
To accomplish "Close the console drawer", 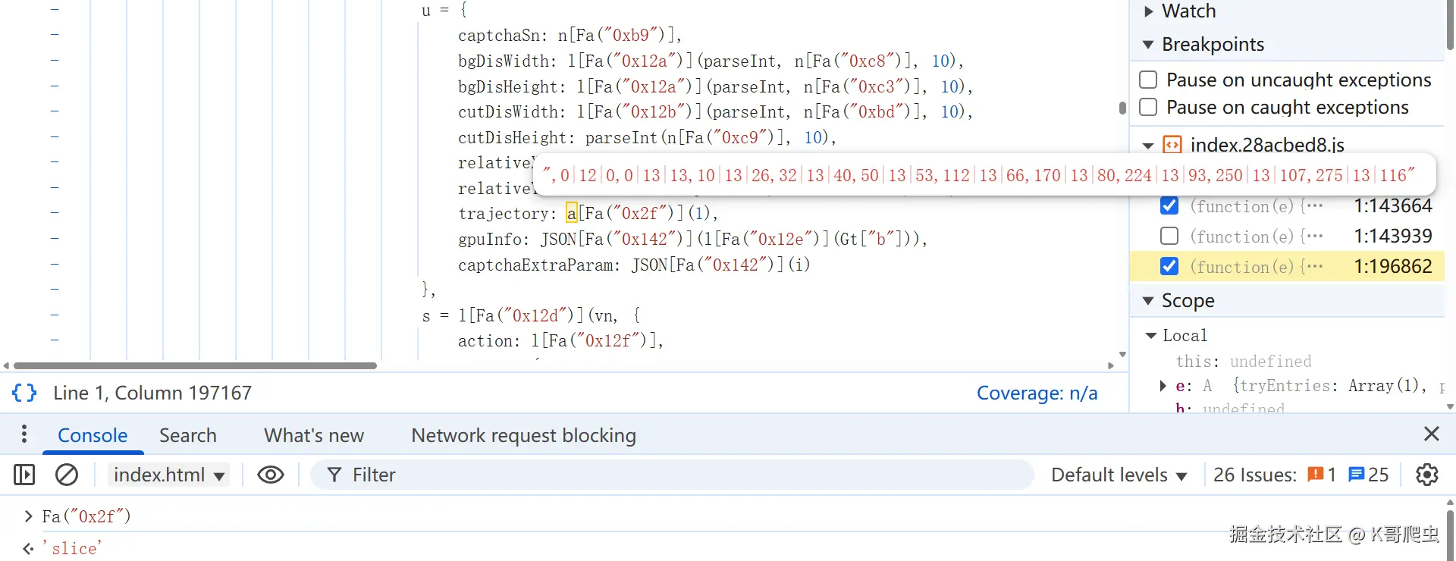I will tap(1431, 434).
